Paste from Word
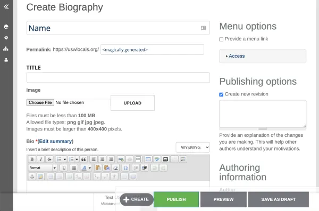 (x=107, y=168)
